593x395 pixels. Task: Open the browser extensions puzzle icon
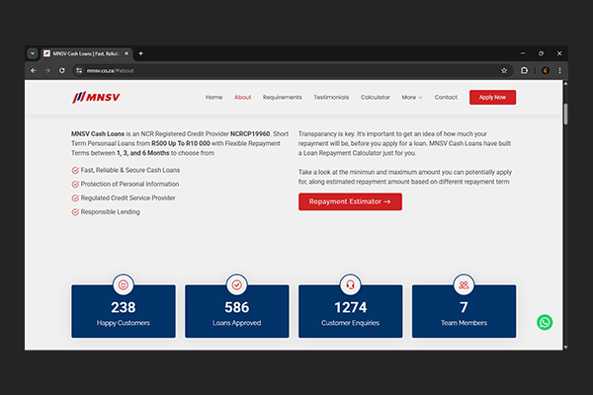pos(524,70)
